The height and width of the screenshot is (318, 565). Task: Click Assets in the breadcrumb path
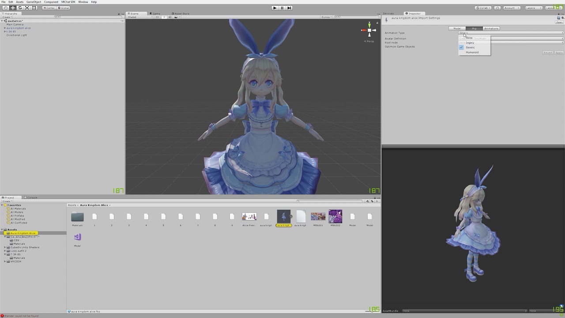click(x=72, y=205)
